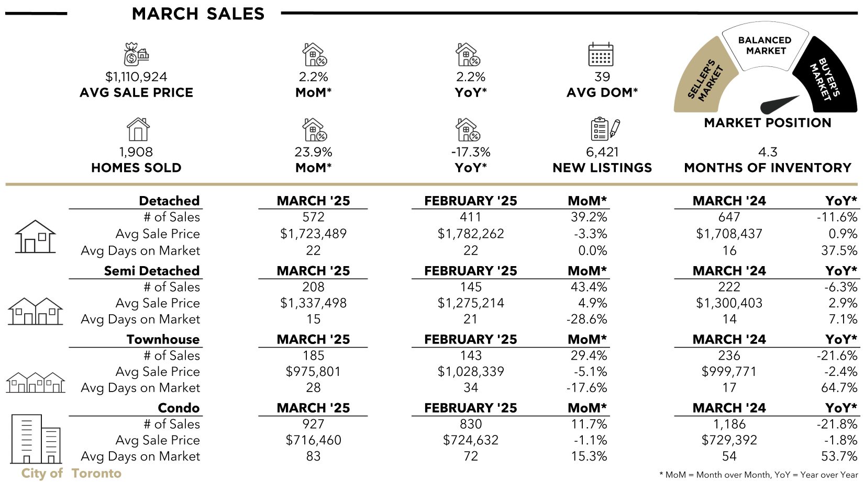
Task: Click the house percent icon above -17.3% YoY
Action: [468, 129]
